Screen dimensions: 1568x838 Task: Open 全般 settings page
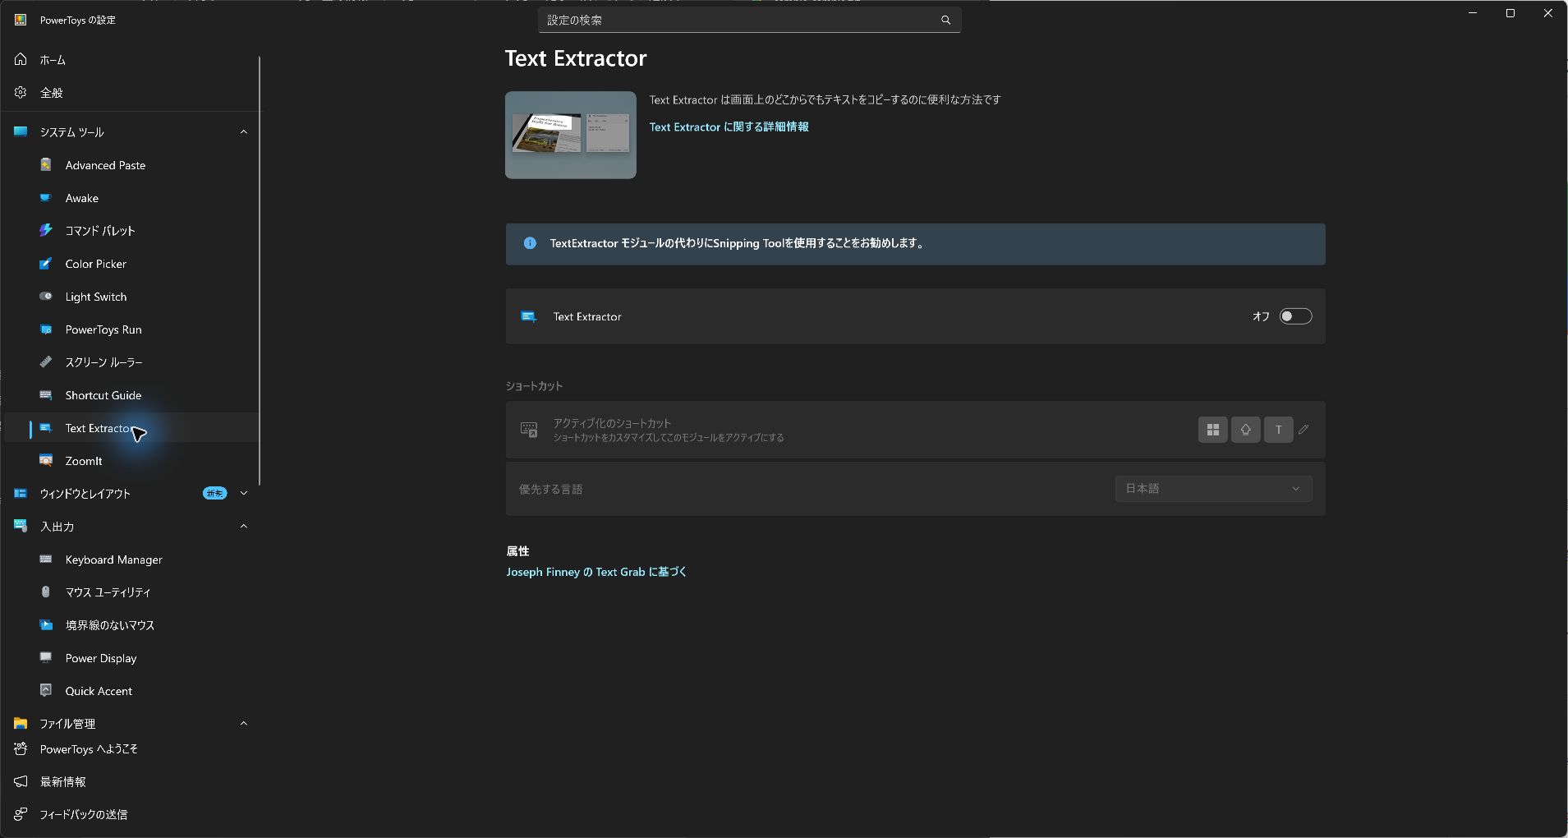pyautogui.click(x=130, y=92)
